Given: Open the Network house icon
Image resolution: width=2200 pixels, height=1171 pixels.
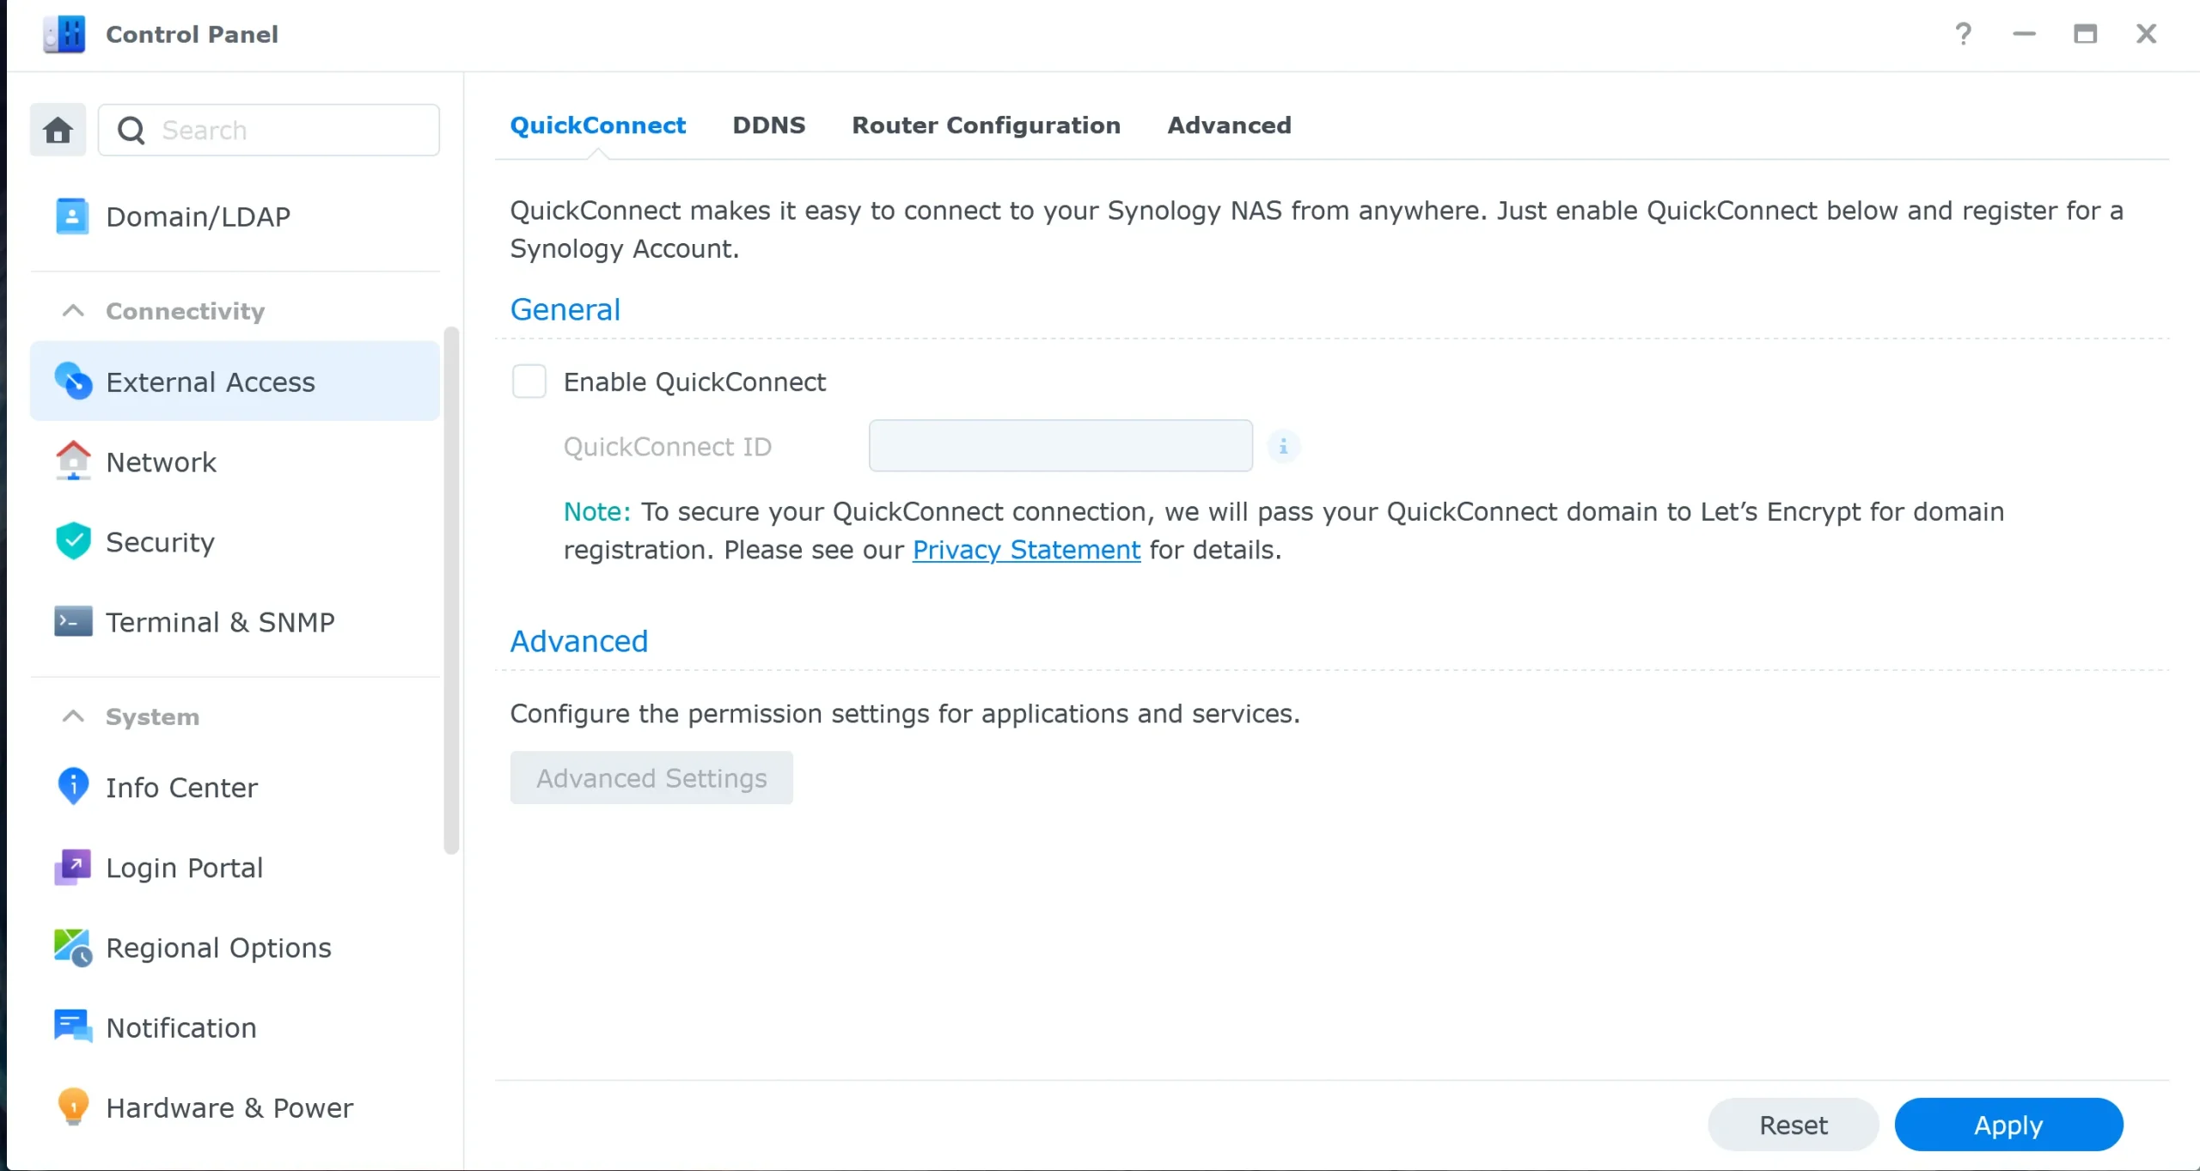Looking at the screenshot, I should [73, 461].
